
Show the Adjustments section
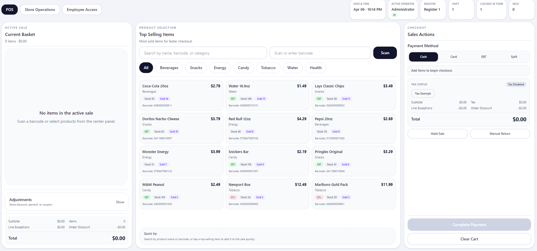coord(120,202)
